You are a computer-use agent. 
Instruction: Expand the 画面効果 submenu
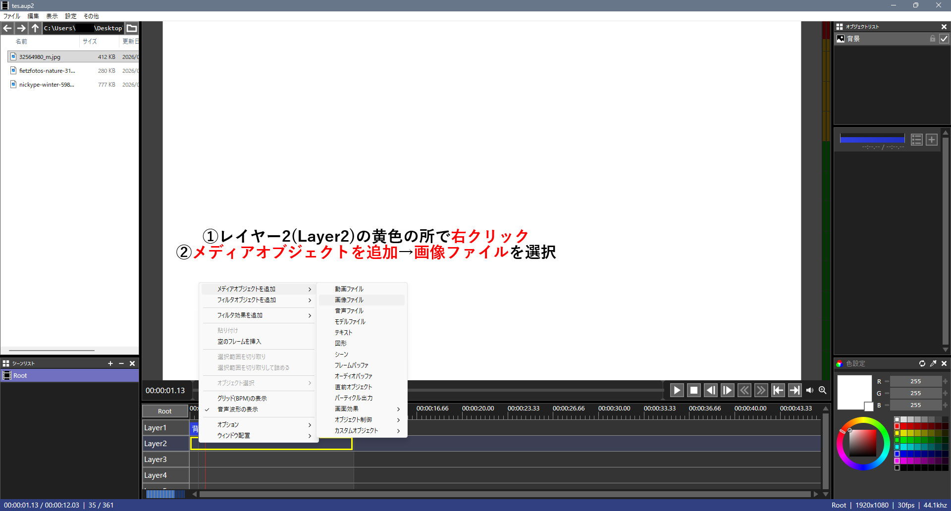coord(362,409)
